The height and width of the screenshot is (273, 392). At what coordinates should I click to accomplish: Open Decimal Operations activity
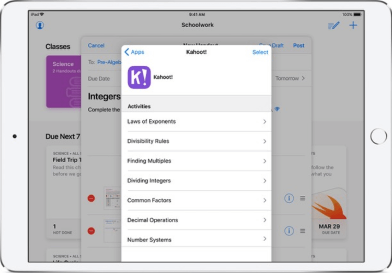[196, 220]
